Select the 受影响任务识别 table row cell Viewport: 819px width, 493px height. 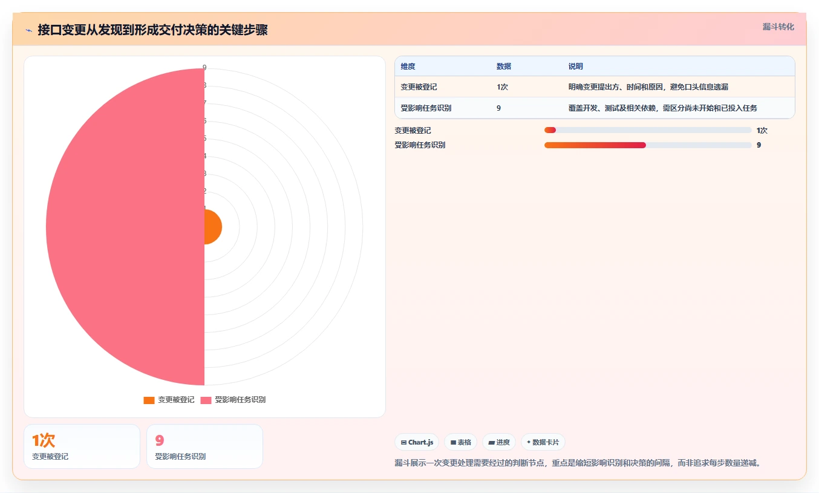426,108
